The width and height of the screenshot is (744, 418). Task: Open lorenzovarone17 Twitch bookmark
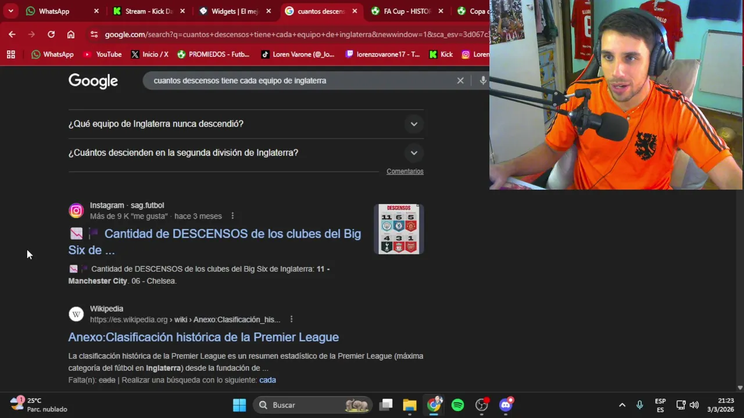pyautogui.click(x=382, y=54)
